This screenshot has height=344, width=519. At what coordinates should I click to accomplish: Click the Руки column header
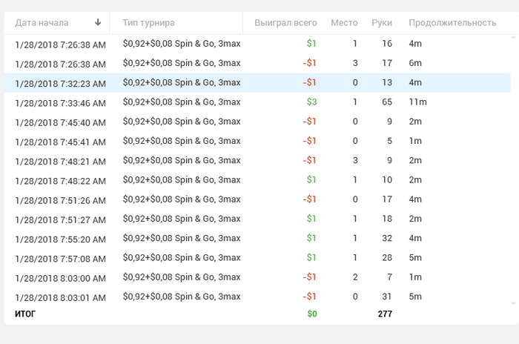pyautogui.click(x=383, y=23)
